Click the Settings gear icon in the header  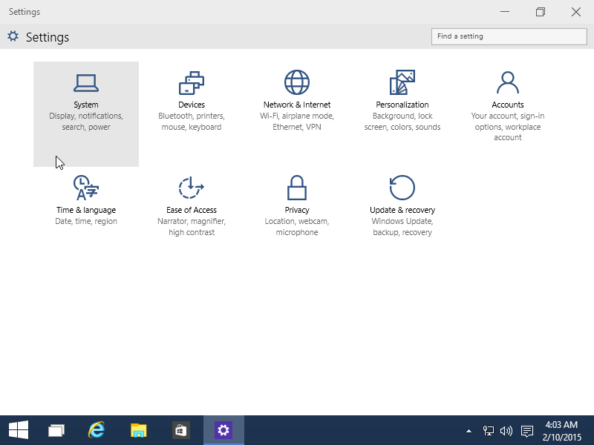(x=13, y=36)
